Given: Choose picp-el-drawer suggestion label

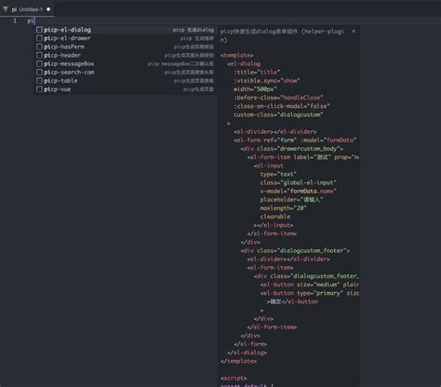Looking at the screenshot, I should tap(67, 38).
